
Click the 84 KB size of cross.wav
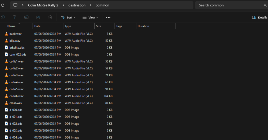109,103
